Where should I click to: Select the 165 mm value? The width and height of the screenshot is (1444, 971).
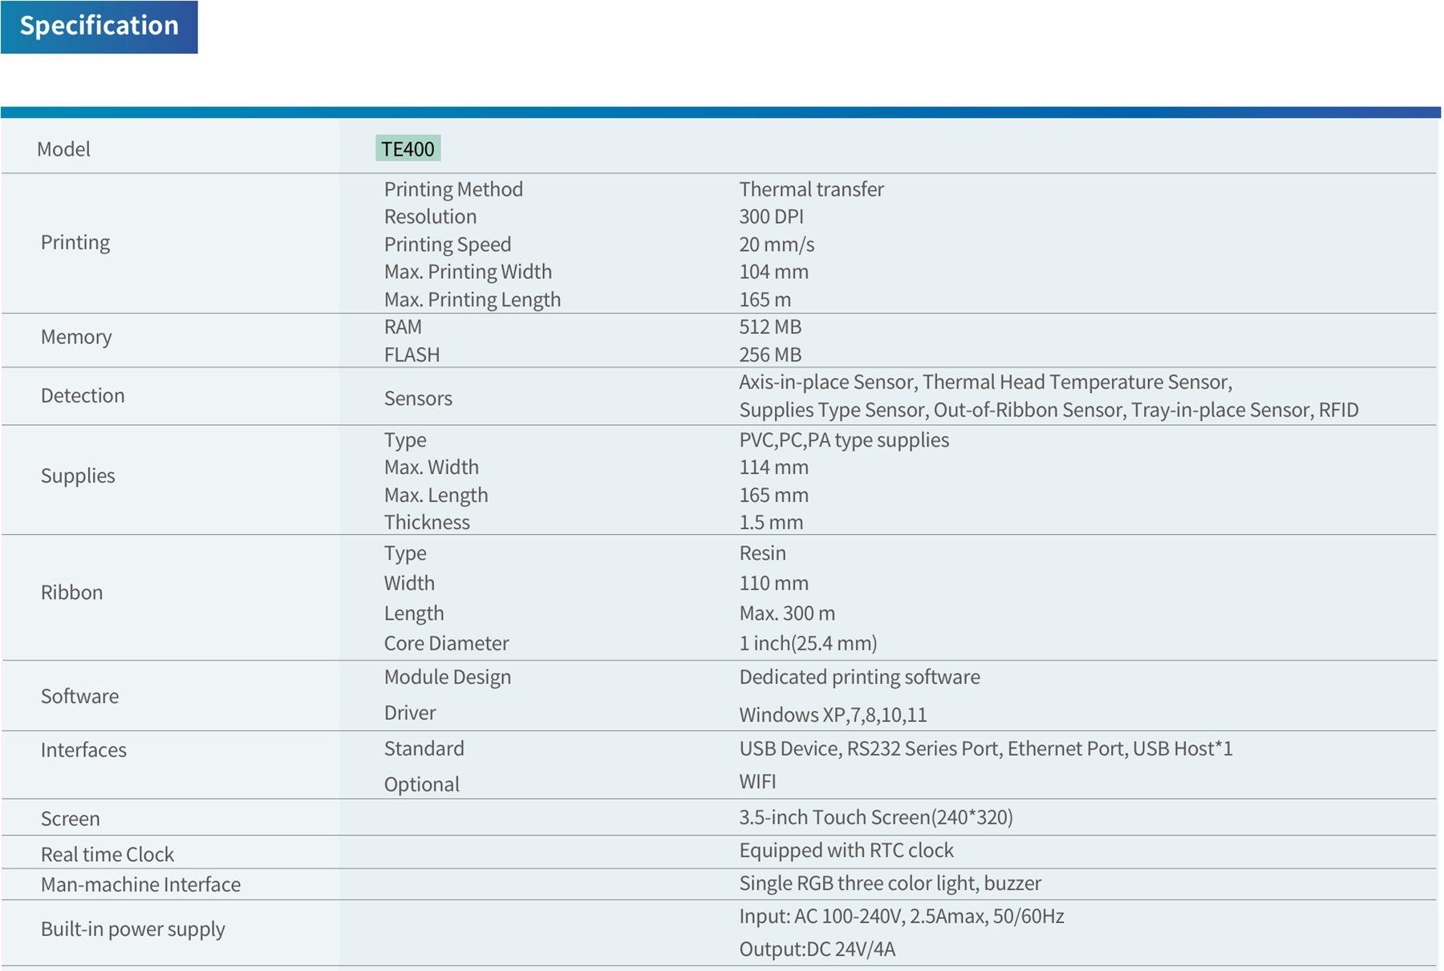click(x=773, y=495)
